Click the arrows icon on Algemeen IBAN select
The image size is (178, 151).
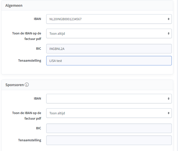[x=168, y=19]
